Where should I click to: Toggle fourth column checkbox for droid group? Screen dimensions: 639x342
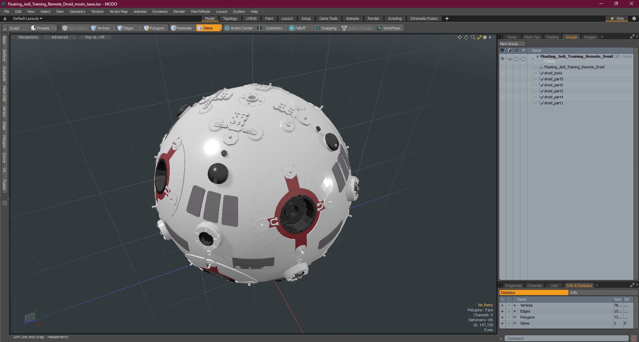(523, 59)
